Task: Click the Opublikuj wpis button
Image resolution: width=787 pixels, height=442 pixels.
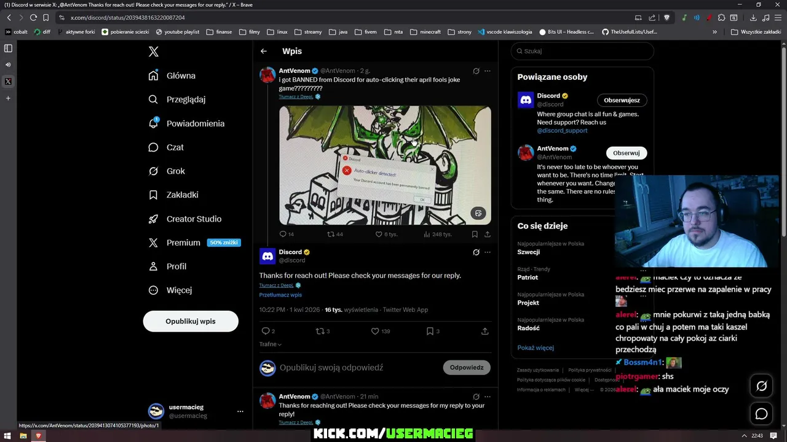Action: click(x=191, y=321)
